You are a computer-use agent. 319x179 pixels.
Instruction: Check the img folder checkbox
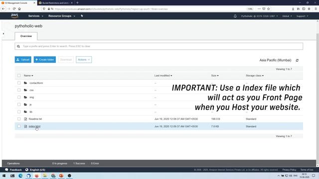pyautogui.click(x=19, y=97)
